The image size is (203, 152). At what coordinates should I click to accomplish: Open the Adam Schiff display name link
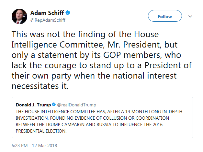point(47,13)
